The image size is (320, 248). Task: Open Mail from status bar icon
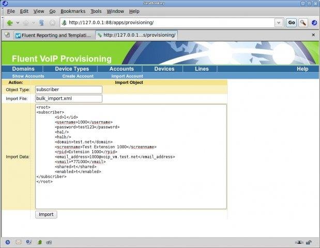(18, 242)
